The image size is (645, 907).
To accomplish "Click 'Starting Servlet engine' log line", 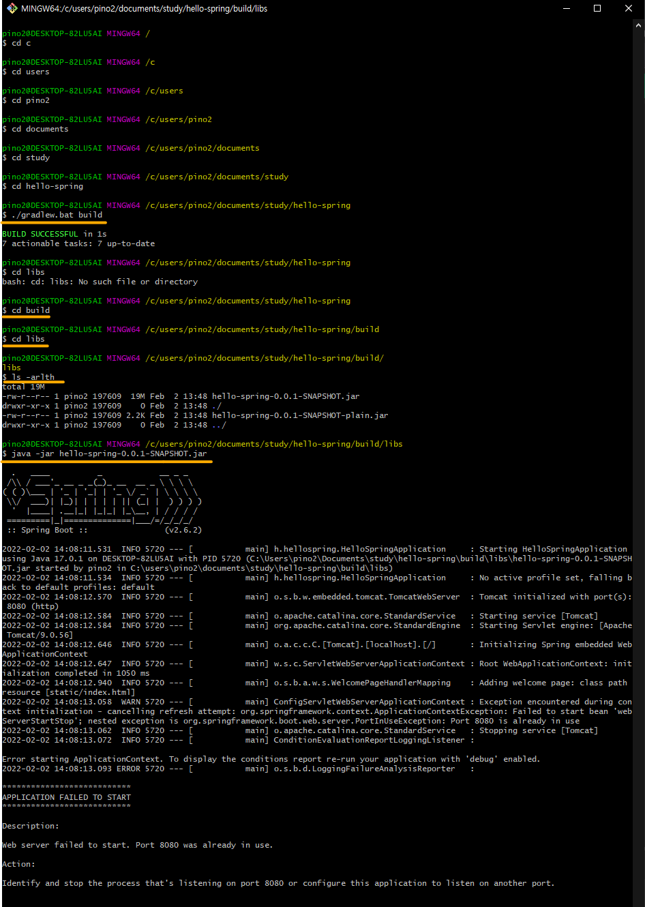I will coord(317,625).
